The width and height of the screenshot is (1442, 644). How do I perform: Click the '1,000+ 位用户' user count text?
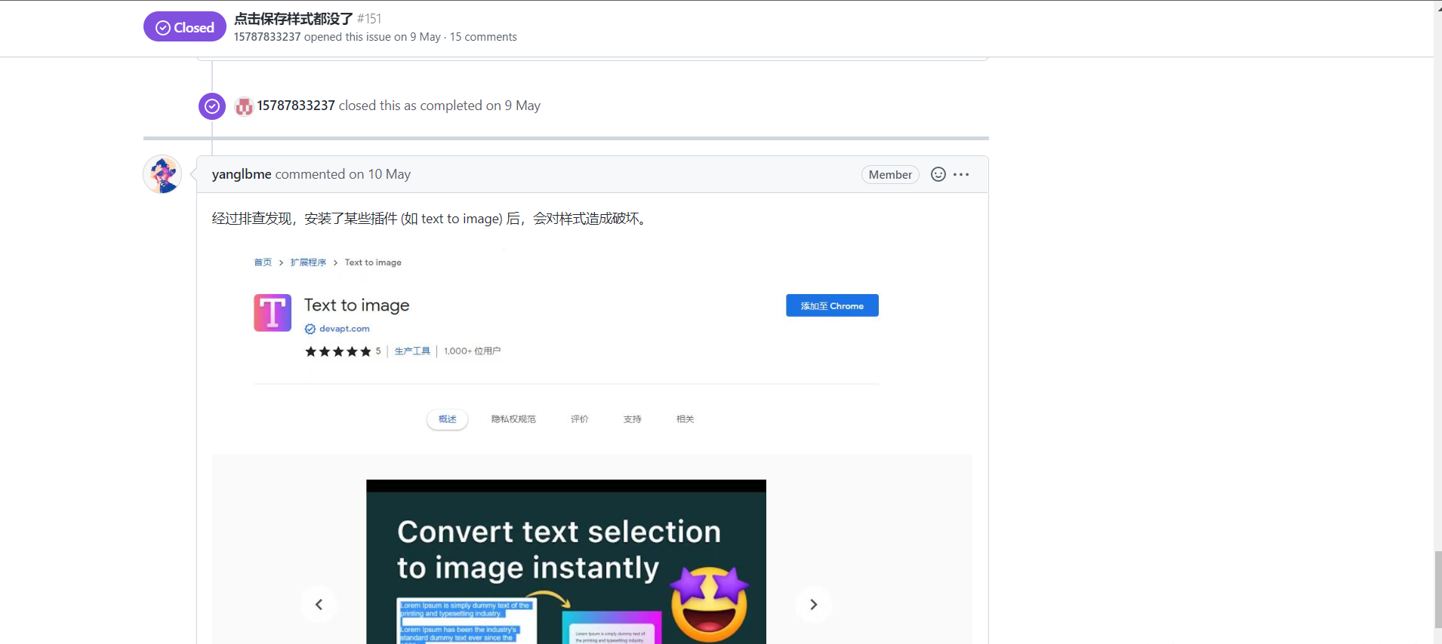click(x=473, y=351)
